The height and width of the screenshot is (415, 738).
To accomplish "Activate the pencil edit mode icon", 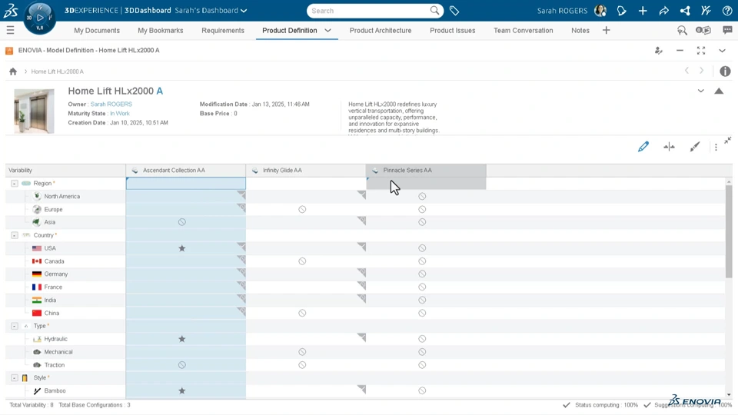I will click(x=643, y=147).
